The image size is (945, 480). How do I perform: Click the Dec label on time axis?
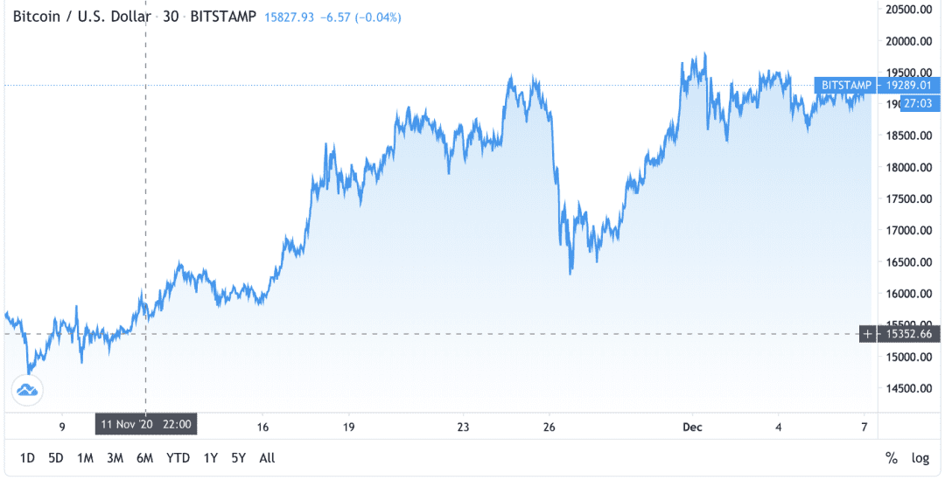click(692, 427)
